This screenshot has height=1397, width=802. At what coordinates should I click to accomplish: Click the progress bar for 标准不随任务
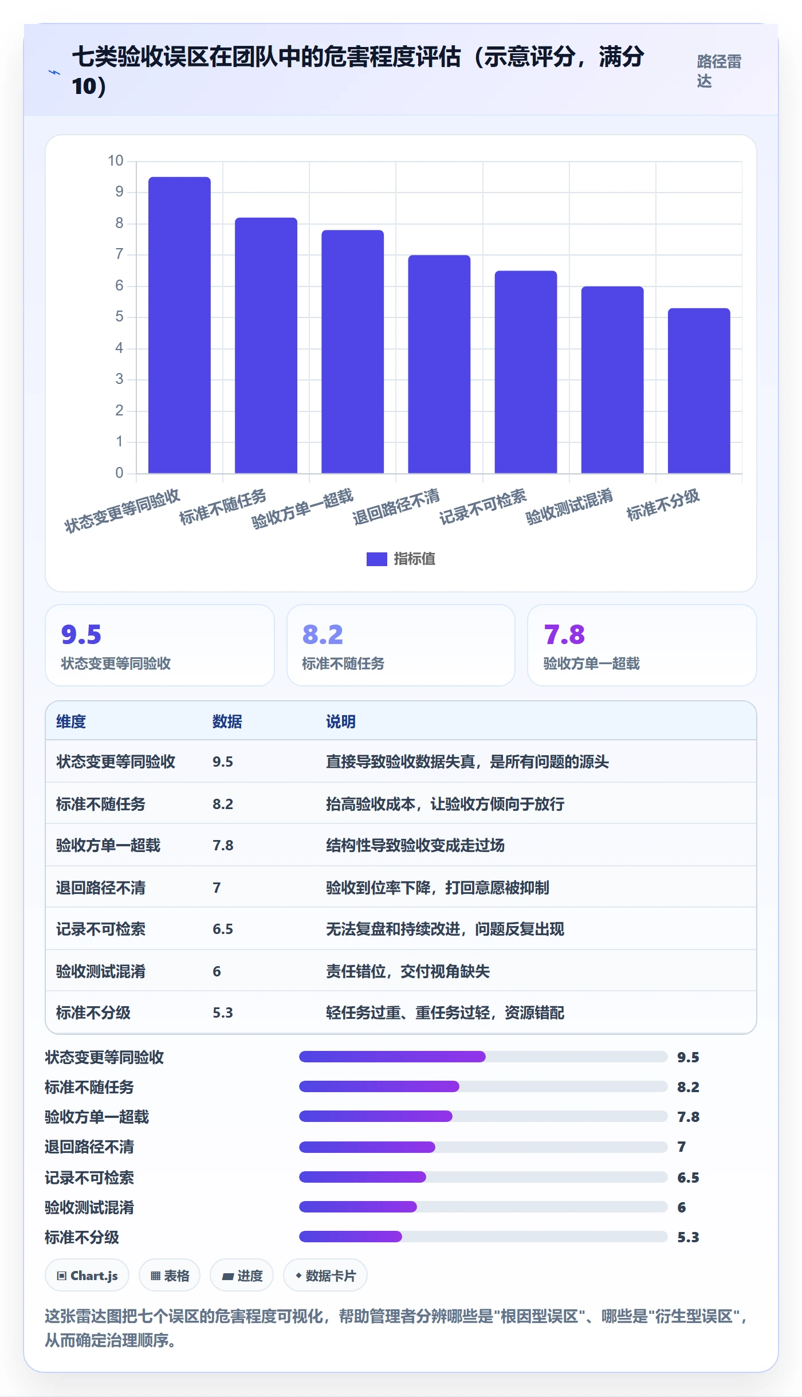[483, 1086]
